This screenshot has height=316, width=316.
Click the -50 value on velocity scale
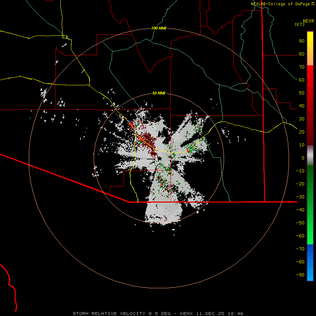[300, 223]
